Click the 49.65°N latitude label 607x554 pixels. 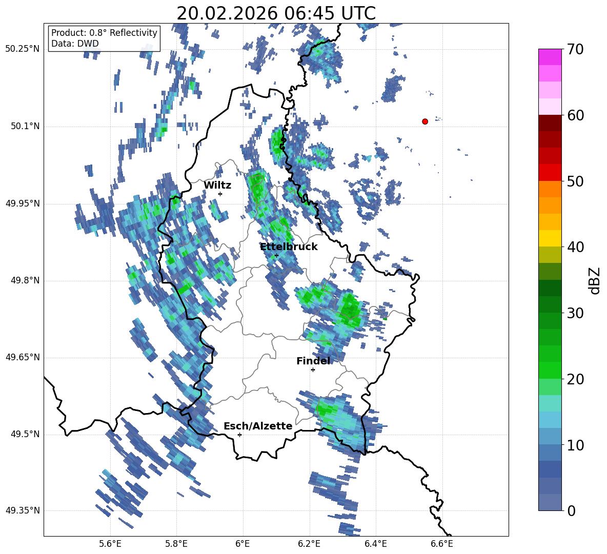click(x=23, y=357)
